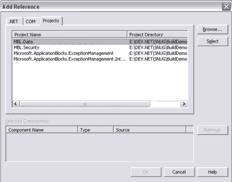Cancel the Add Reference dialog
232x182 pixels.
coord(179,172)
